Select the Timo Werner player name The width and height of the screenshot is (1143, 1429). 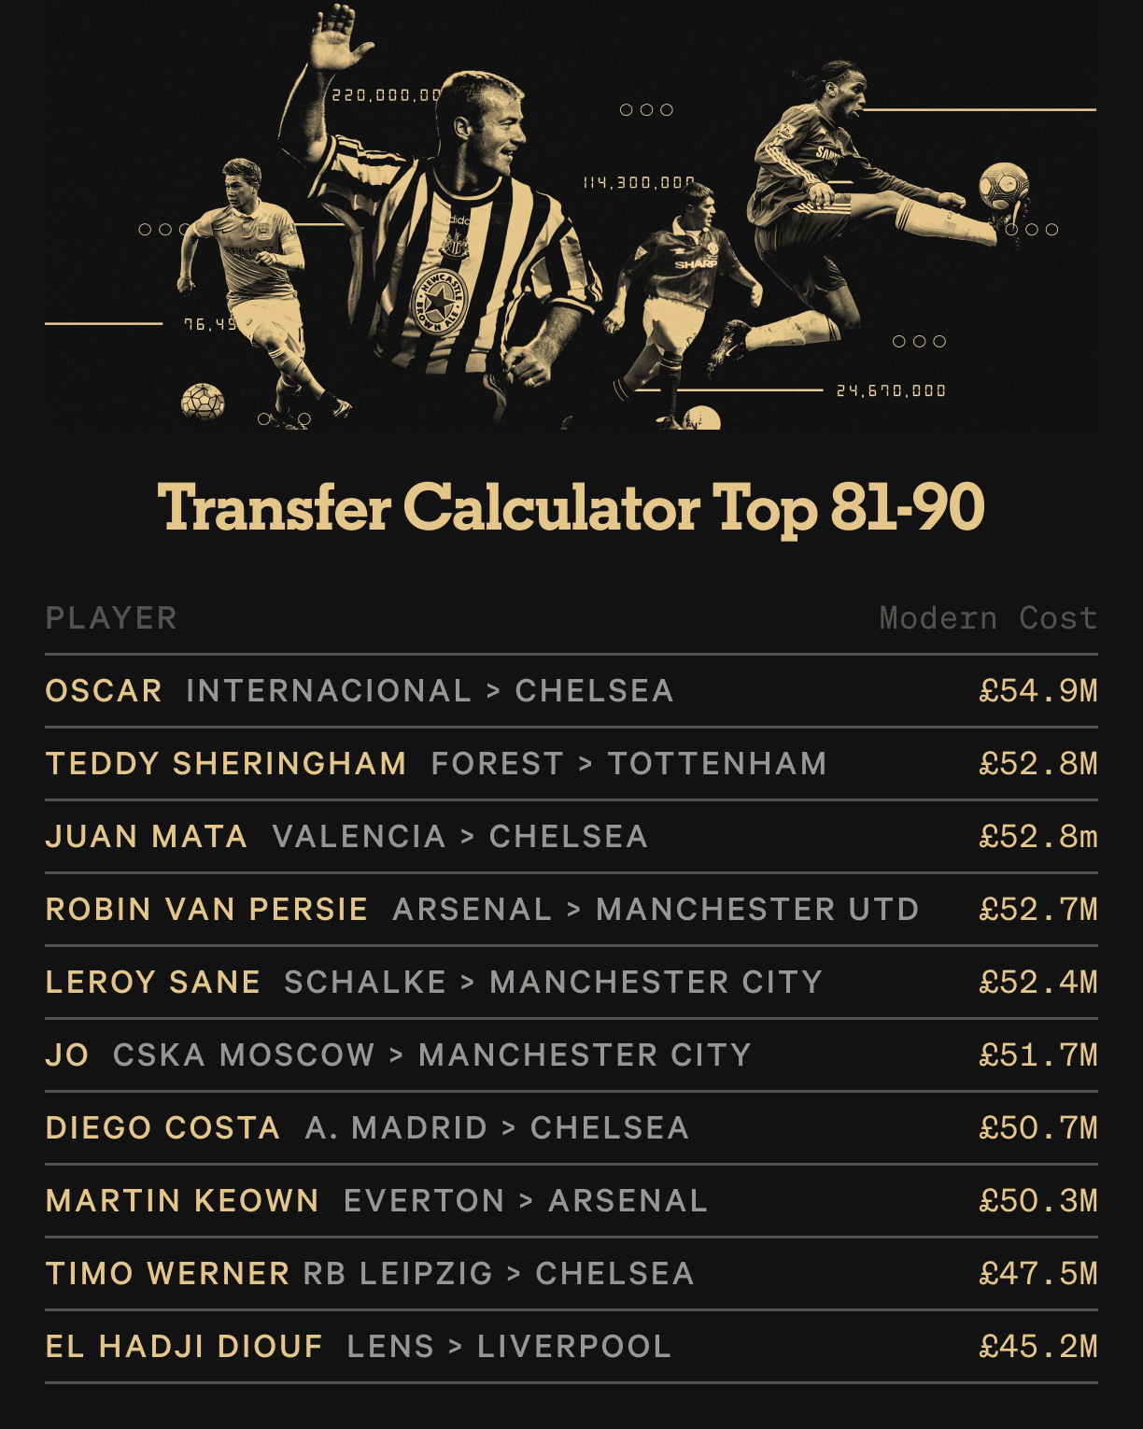(x=168, y=1274)
